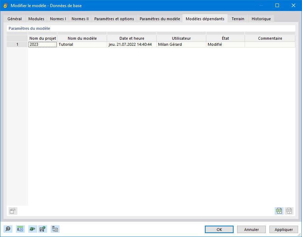Image resolution: width=302 pixels, height=237 pixels.
Task: Click the Commentaire column header
Action: click(x=270, y=38)
